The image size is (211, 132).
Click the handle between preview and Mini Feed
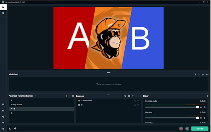coord(109,73)
